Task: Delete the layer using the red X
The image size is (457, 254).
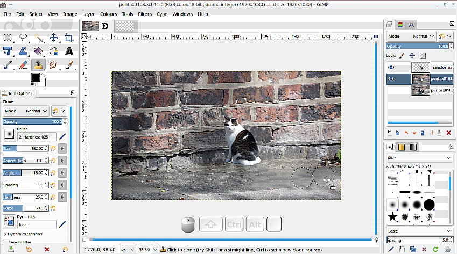Action: coord(448,133)
